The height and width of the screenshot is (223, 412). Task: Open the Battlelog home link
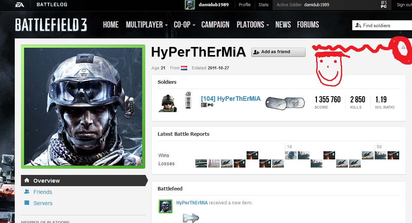pos(52,5)
